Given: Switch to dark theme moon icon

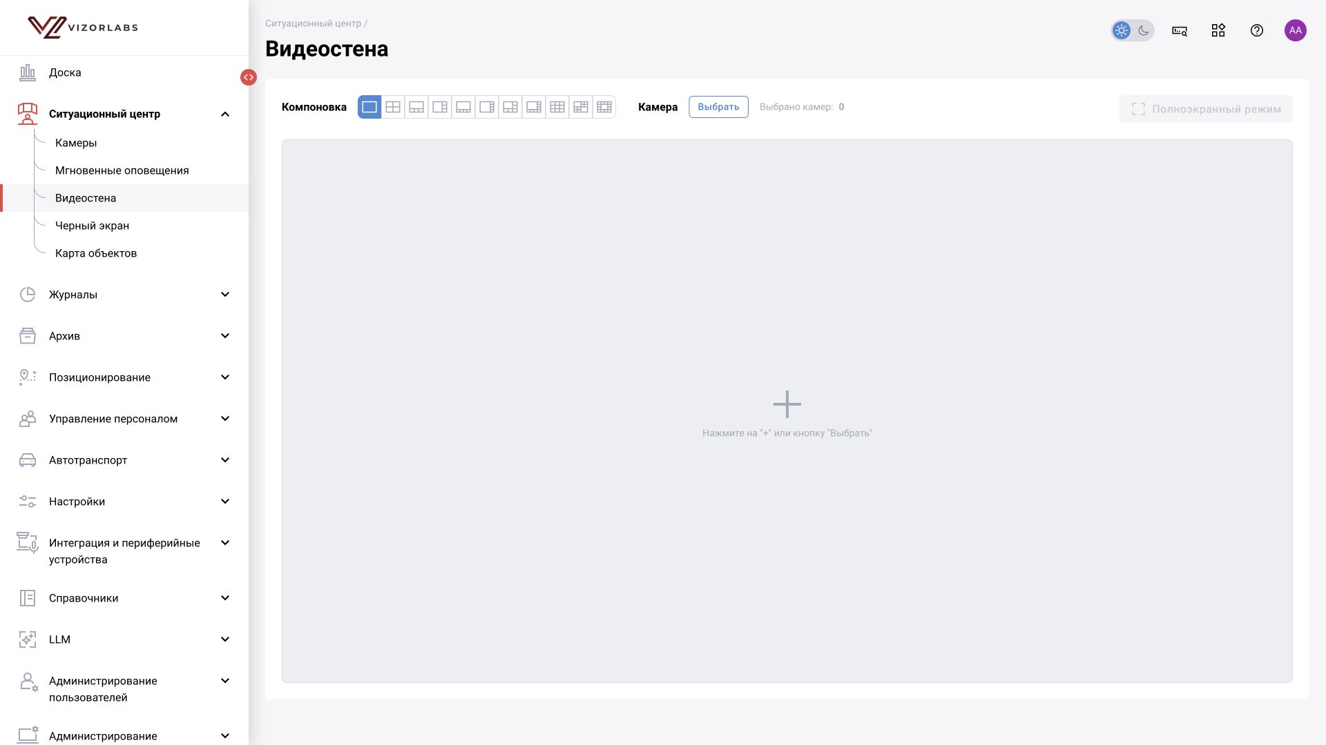Looking at the screenshot, I should click(1144, 30).
